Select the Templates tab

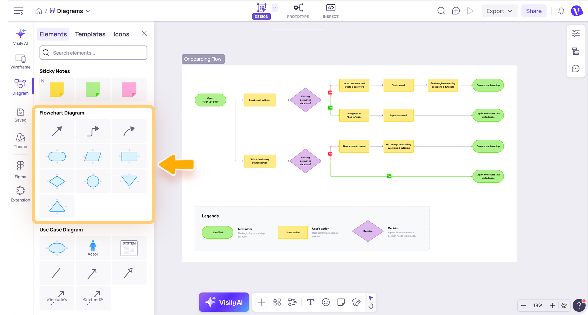[x=90, y=34]
